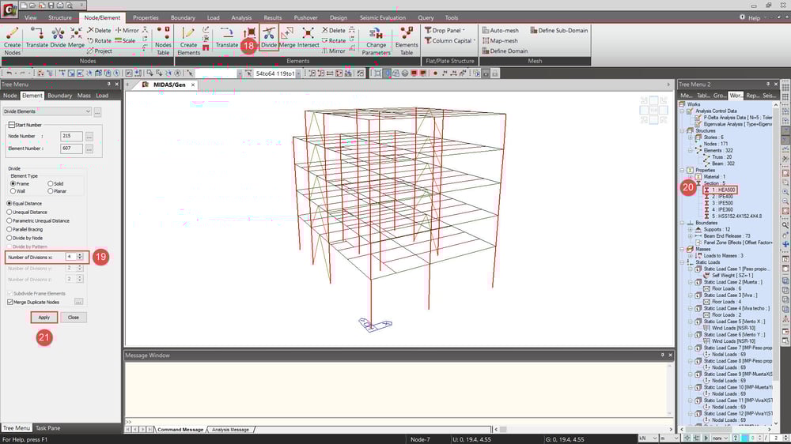Switch to the Analysis Message tab
Screen dimensions: 791x444
pyautogui.click(x=230, y=430)
